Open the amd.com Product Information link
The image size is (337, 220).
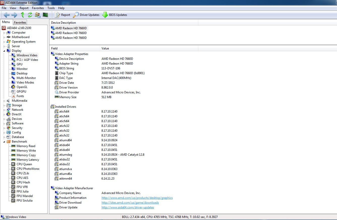pos(137,198)
